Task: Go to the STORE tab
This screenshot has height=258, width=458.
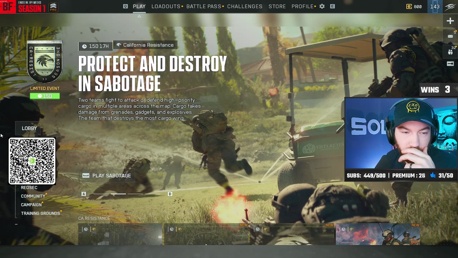Action: pos(277,6)
